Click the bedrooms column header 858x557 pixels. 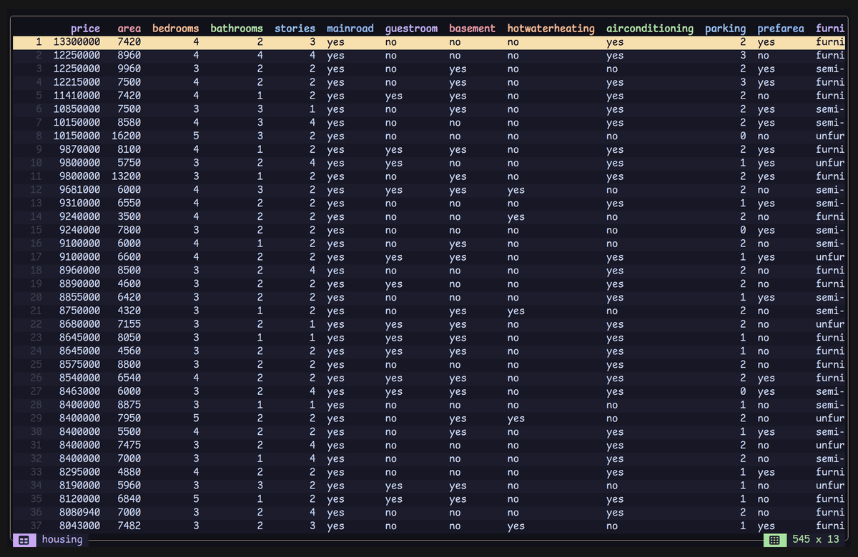[175, 29]
